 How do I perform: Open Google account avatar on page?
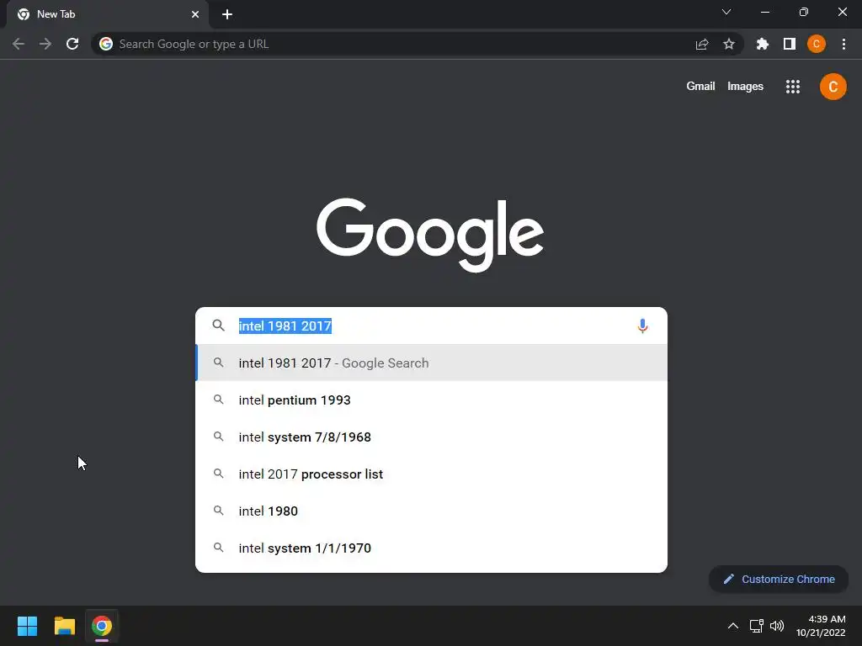coord(833,87)
